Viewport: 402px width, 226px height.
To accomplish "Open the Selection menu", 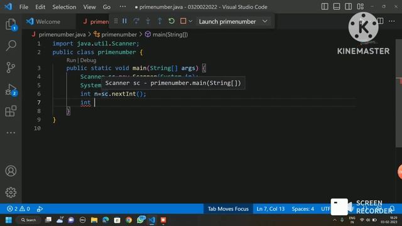I will (x=64, y=7).
